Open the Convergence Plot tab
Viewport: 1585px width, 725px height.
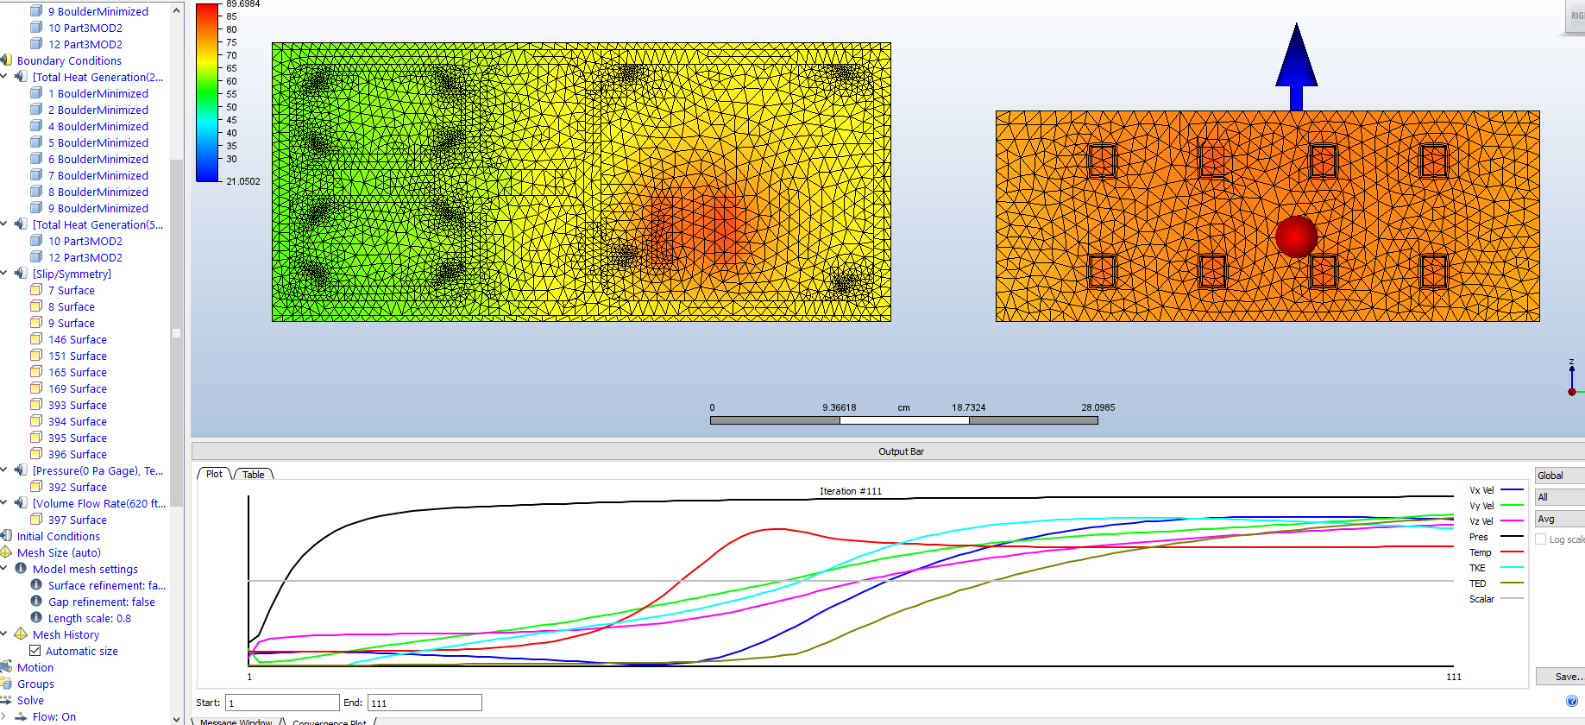pos(330,722)
